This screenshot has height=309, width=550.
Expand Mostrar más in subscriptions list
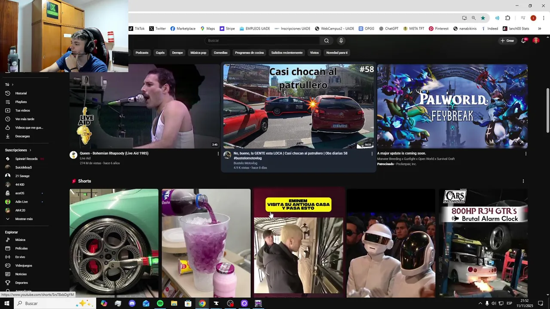tap(24, 219)
